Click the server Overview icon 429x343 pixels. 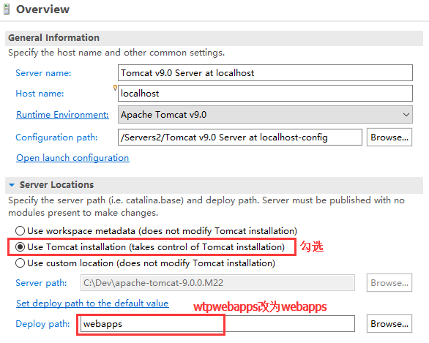click(x=7, y=10)
